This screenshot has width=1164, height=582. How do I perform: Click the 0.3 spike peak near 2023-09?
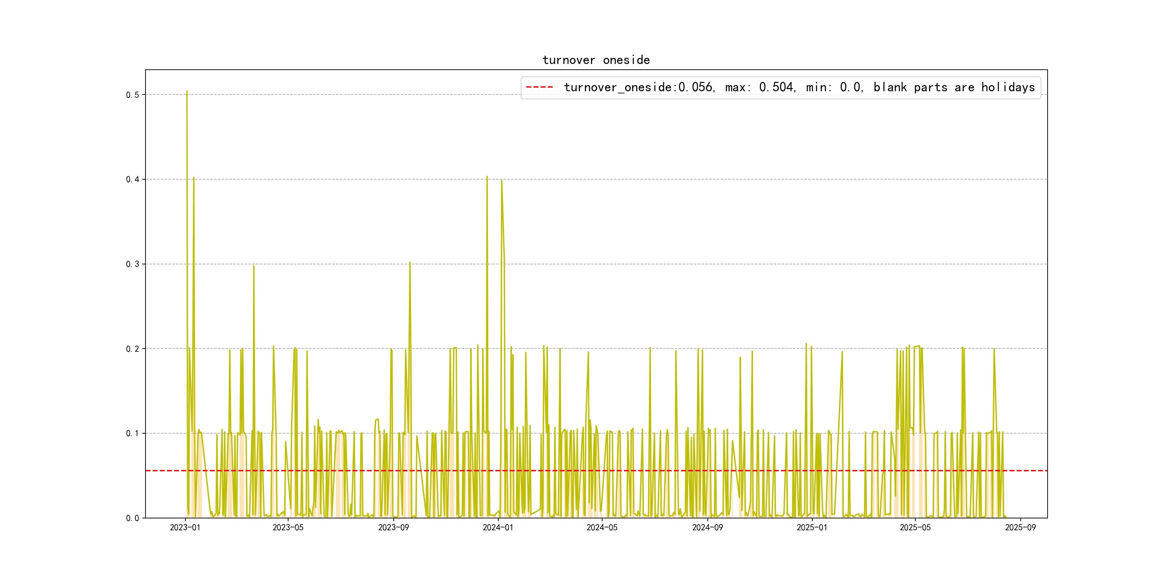point(410,263)
